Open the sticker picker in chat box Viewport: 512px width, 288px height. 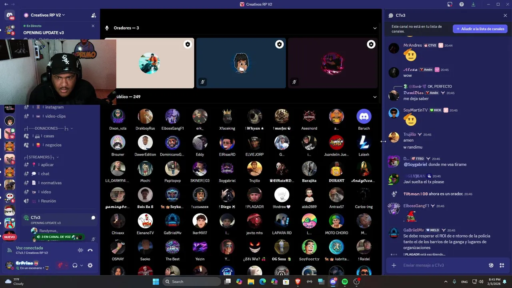[x=491, y=265]
